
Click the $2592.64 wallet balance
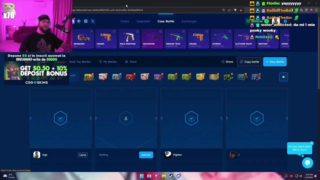[257, 21]
